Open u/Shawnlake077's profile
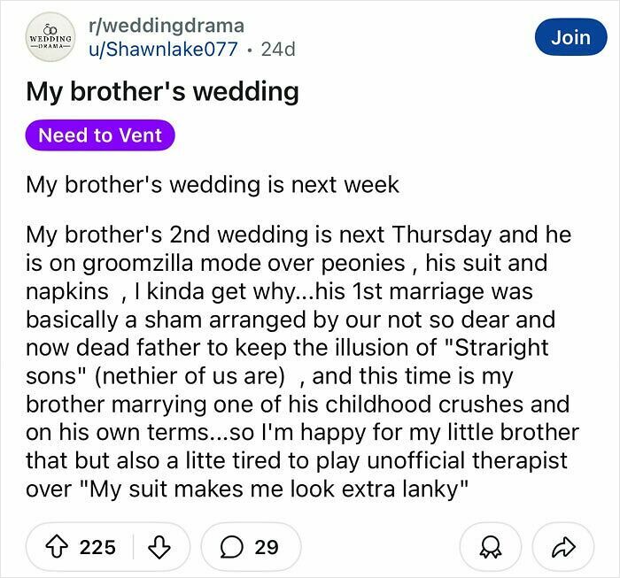 159,50
